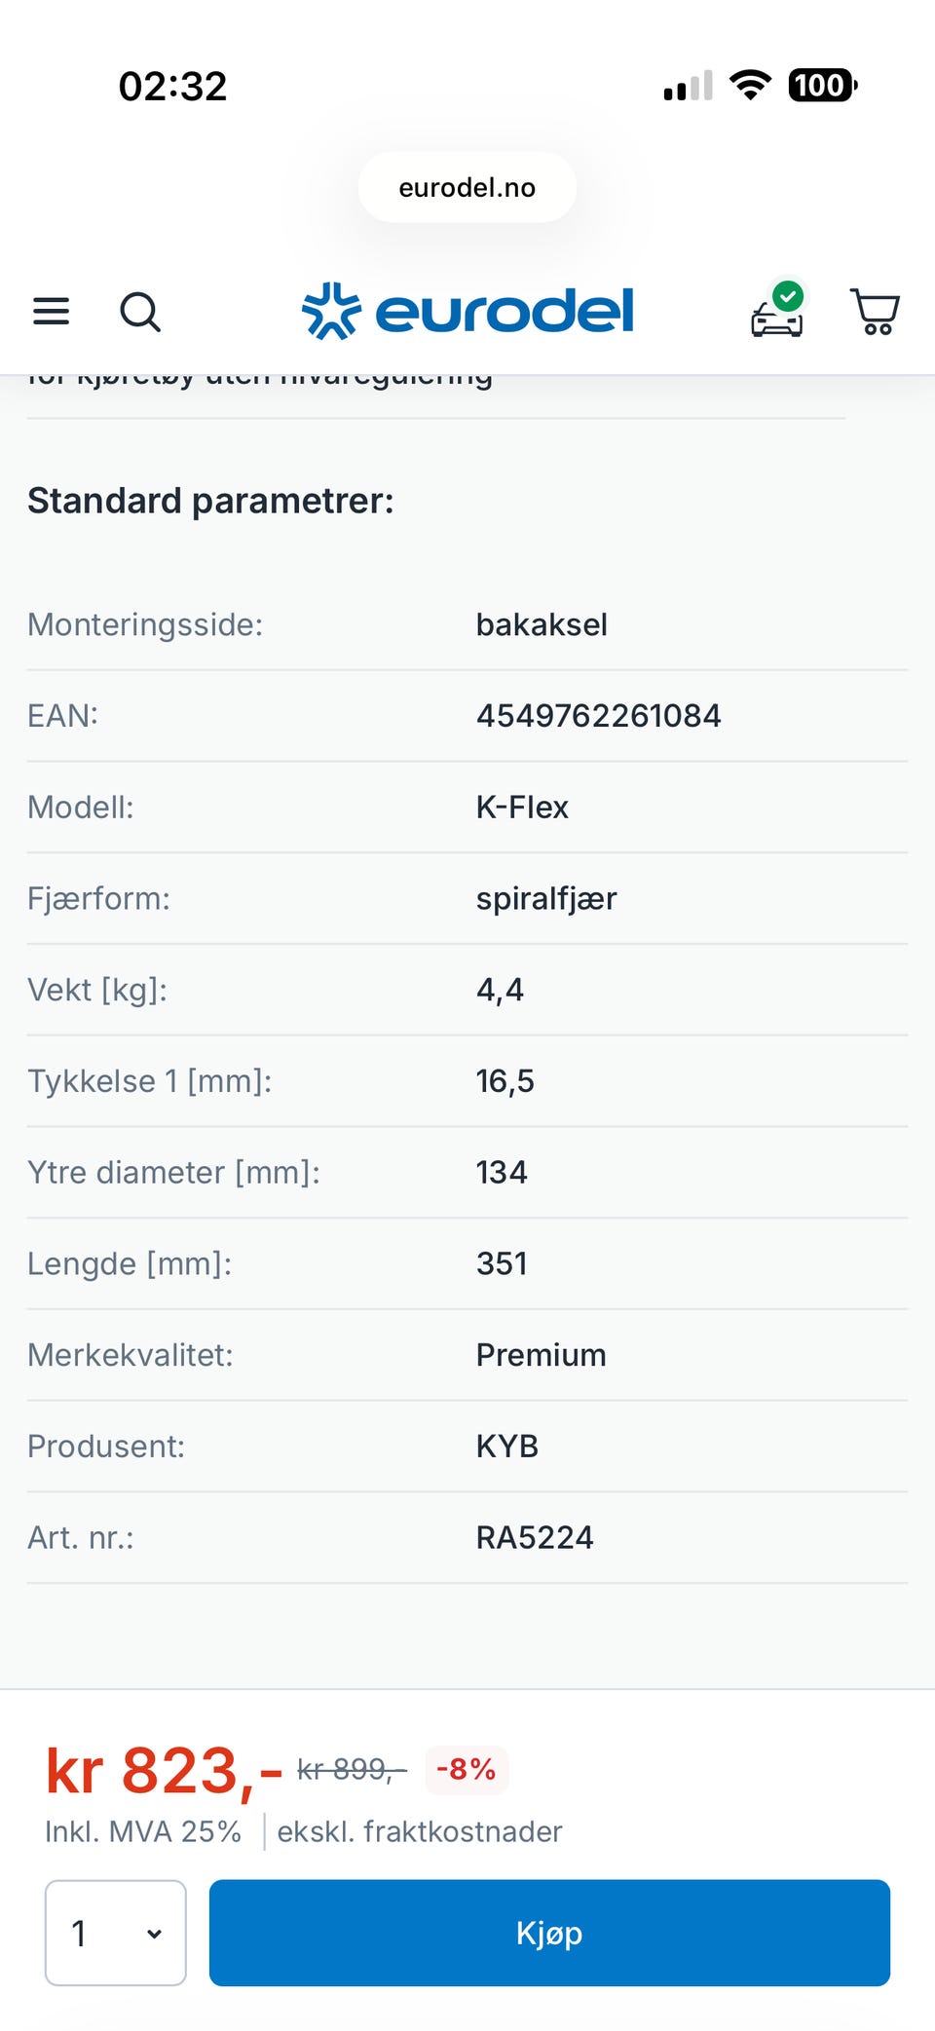This screenshot has height=2031, width=935.
Task: Tap the kr 823 price
Action: pos(164,1770)
